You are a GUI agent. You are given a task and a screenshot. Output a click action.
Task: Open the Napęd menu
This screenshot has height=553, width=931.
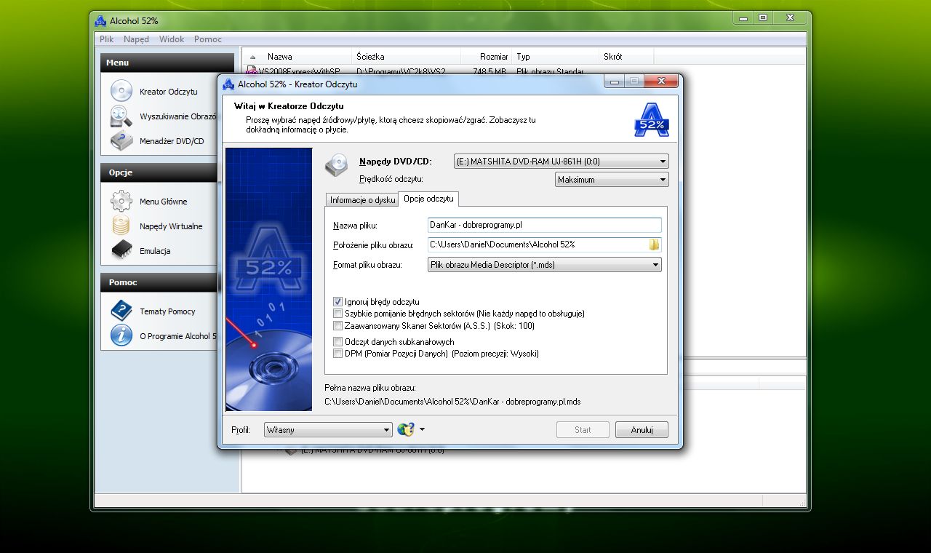point(136,39)
